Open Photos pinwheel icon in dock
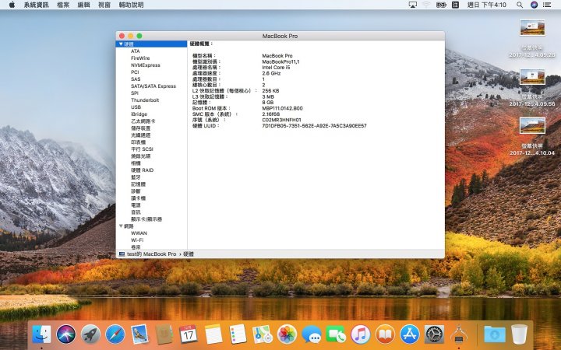561x350 pixels. pyautogui.click(x=287, y=334)
